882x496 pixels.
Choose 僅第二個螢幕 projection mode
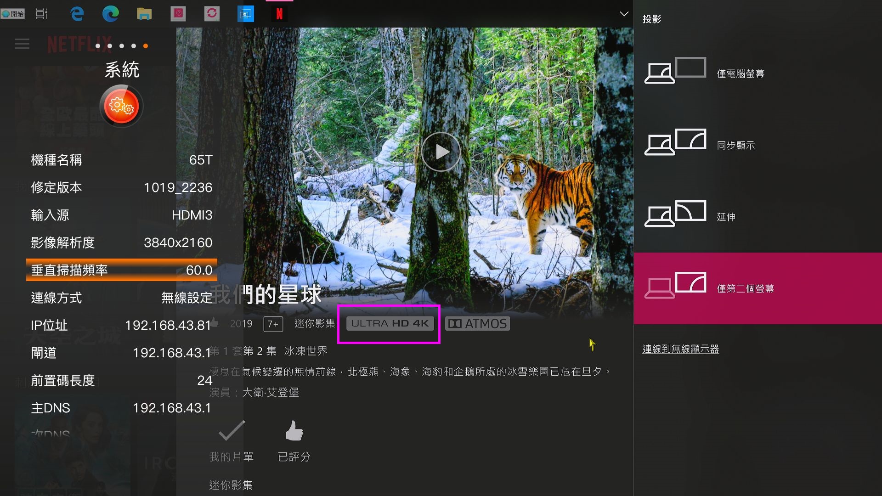click(758, 288)
